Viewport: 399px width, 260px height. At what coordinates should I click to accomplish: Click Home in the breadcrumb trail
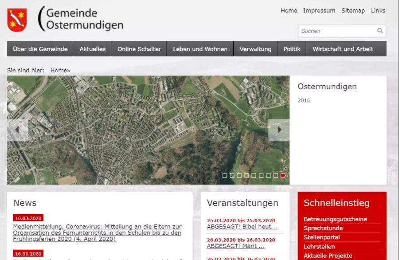click(59, 70)
